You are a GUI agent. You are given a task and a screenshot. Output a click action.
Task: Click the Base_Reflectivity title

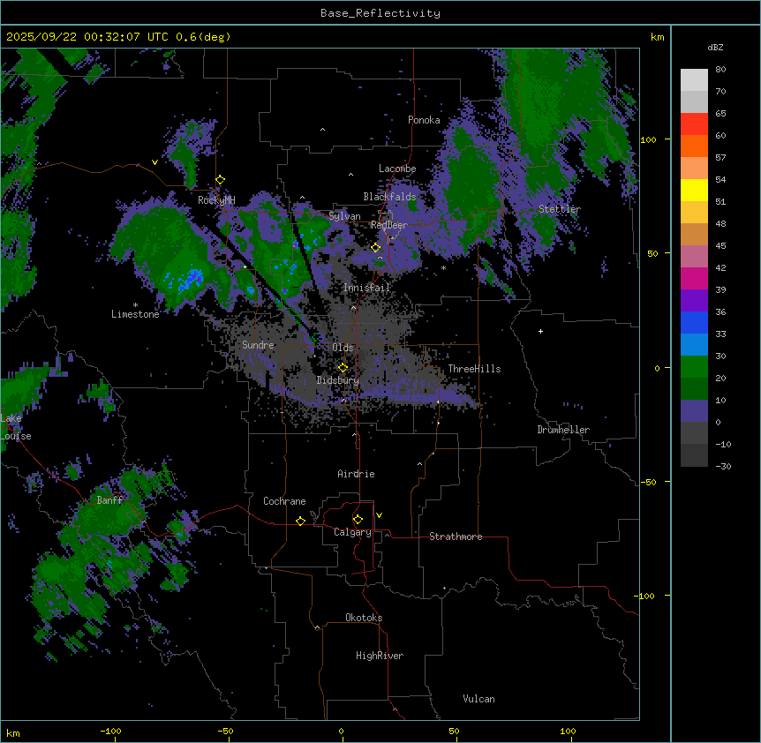click(380, 13)
